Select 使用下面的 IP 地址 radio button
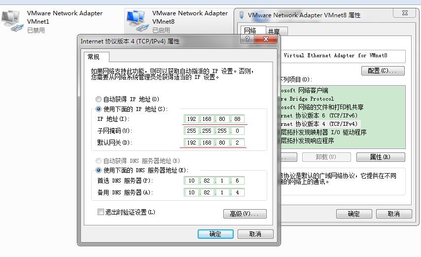421x257 pixels. pyautogui.click(x=99, y=109)
